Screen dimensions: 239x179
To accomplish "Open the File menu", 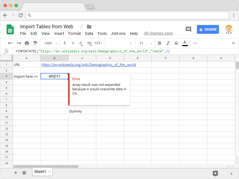I will (x=23, y=33).
